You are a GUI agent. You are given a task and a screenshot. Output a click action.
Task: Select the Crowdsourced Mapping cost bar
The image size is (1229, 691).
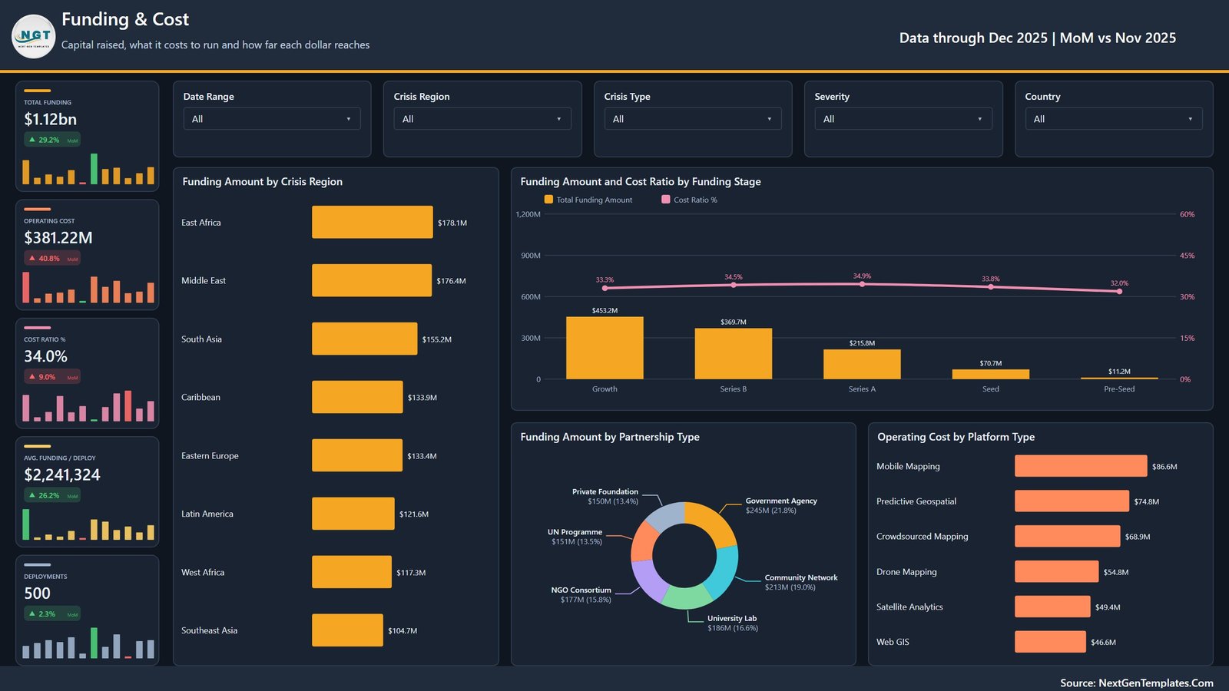1067,537
